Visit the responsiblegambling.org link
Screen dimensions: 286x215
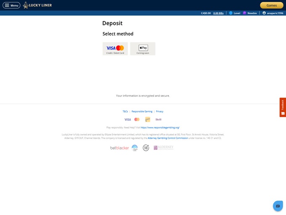tap(160, 127)
